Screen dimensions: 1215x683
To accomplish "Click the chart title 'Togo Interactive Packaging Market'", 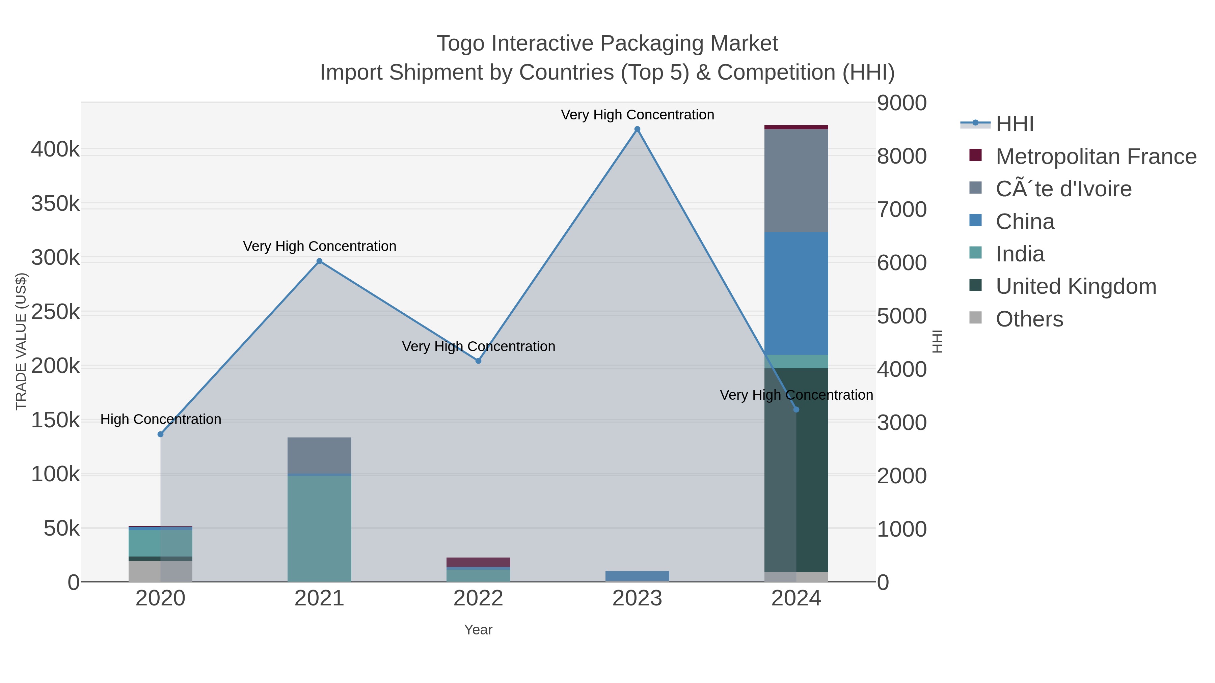I will (x=607, y=44).
